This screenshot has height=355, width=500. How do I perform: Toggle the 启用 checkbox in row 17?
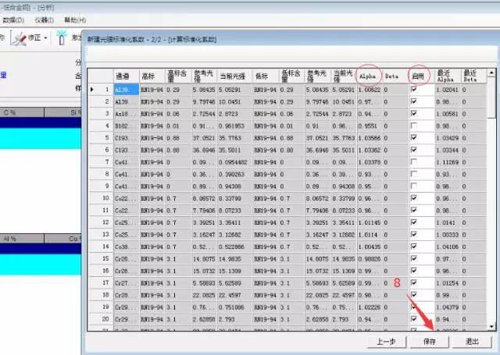pos(415,282)
